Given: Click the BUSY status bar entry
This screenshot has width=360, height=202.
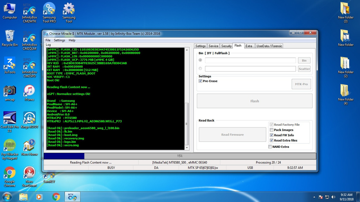Looking at the screenshot, I should pos(111,168).
